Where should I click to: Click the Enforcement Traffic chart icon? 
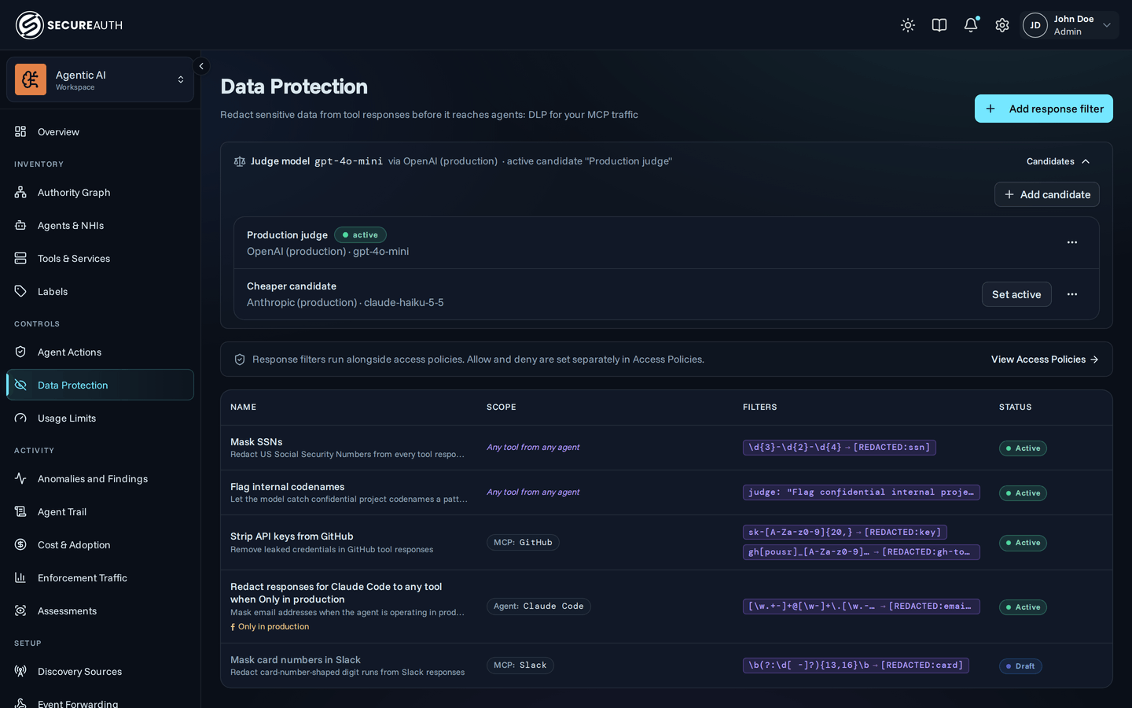pos(20,577)
